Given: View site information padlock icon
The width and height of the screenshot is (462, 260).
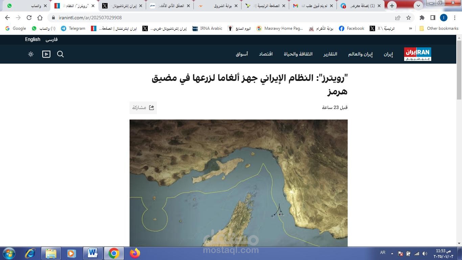Looking at the screenshot, I should pyautogui.click(x=53, y=18).
